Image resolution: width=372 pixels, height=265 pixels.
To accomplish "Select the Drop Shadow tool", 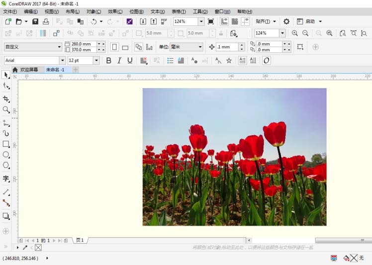I will pyautogui.click(x=5, y=216).
